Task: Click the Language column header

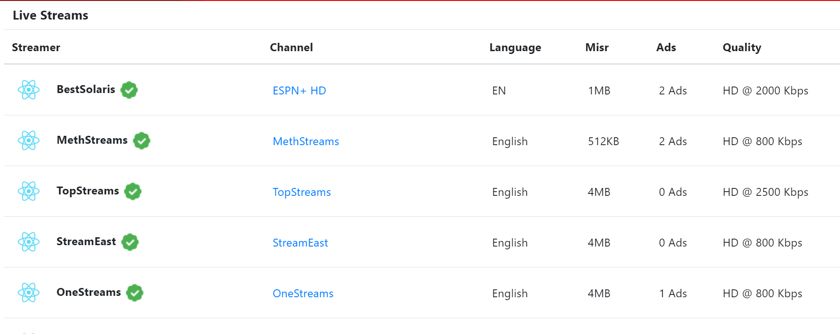Action: click(515, 47)
